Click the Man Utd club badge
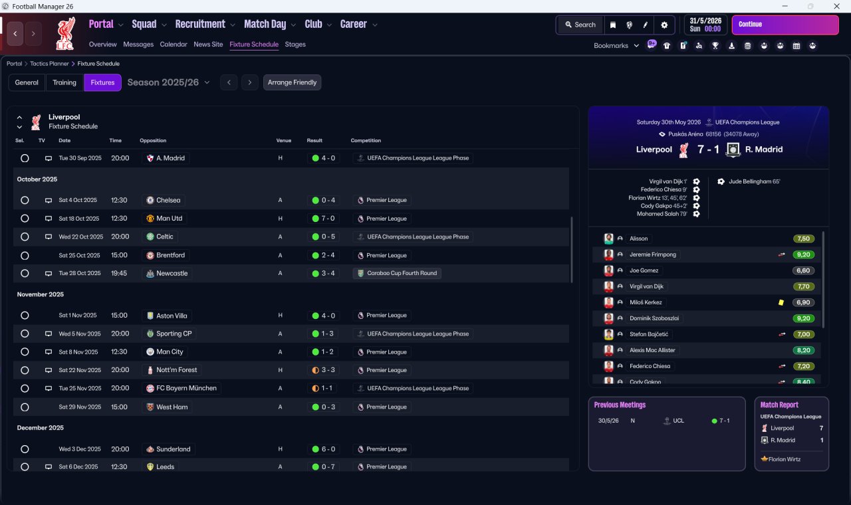 [x=150, y=219]
